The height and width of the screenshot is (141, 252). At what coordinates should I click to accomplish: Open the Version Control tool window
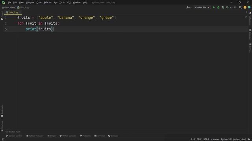pyautogui.click(x=14, y=136)
